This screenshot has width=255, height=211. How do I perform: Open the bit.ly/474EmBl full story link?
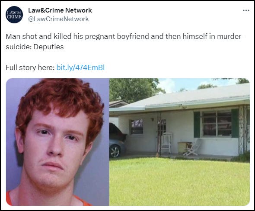pyautogui.click(x=80, y=67)
